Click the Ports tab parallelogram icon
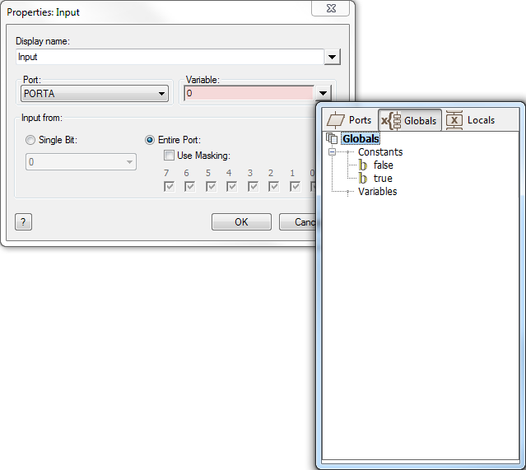526x470 pixels. [336, 120]
